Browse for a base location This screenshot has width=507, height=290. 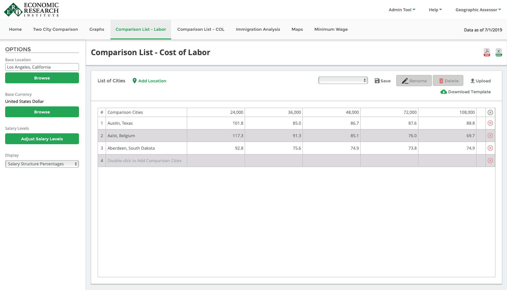pos(42,78)
